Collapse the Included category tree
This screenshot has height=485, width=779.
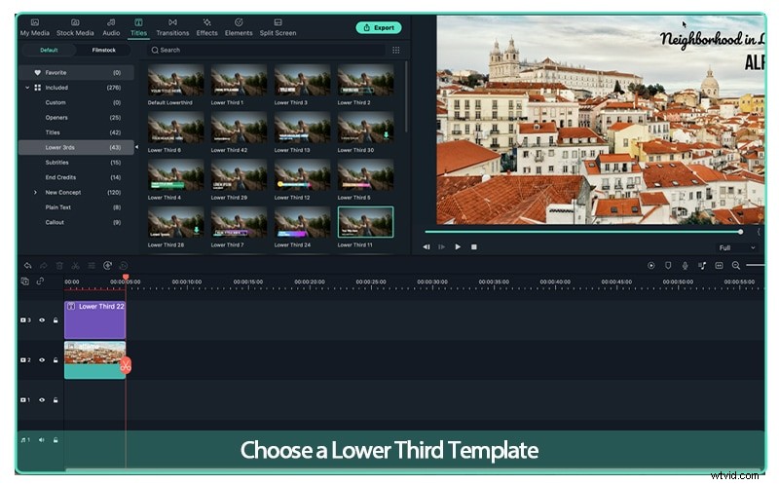click(27, 88)
